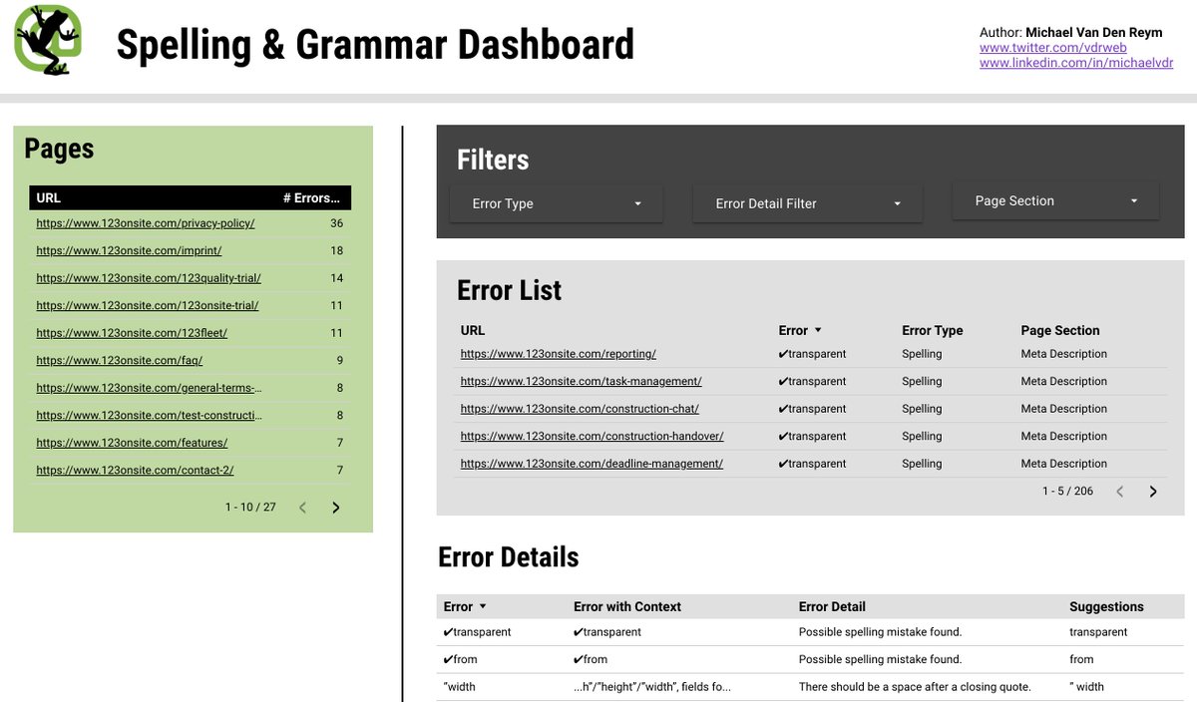Open the privacy-policy URL in Pages
1197x702 pixels.
tap(146, 223)
